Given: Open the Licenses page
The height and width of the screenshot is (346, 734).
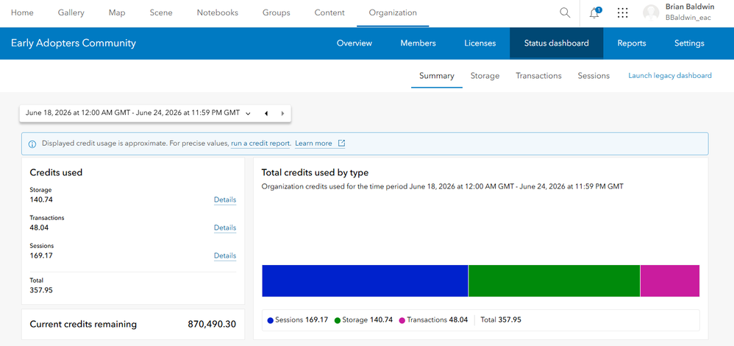Looking at the screenshot, I should (480, 43).
